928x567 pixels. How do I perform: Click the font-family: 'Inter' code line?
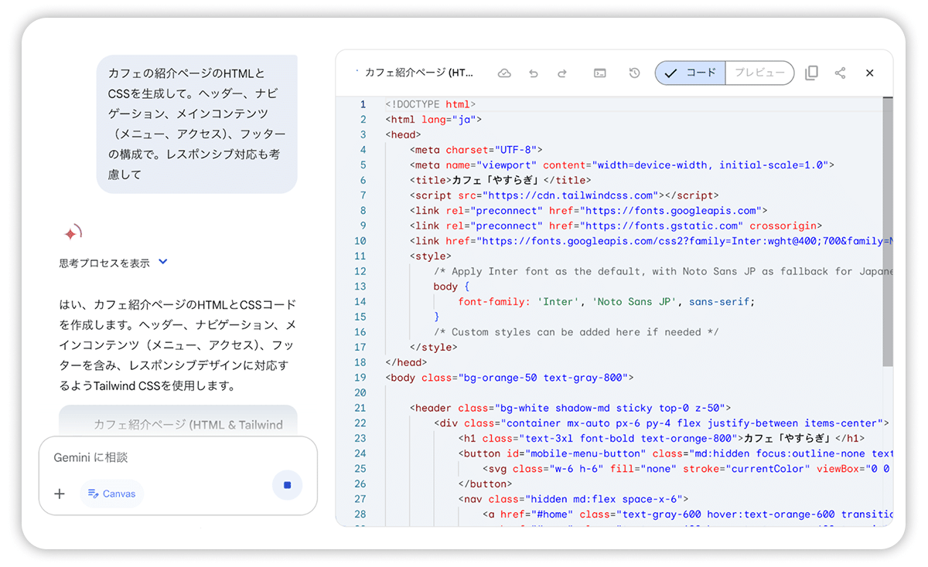[x=606, y=302]
